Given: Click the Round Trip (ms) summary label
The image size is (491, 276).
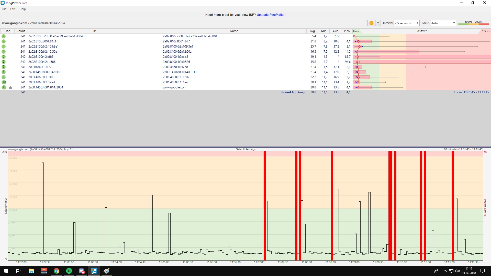Looking at the screenshot, I should (x=293, y=92).
